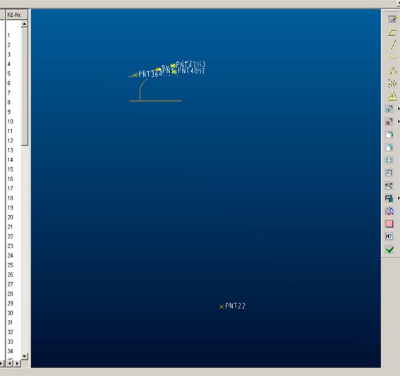Select the Datum Plane tool

(x=392, y=32)
